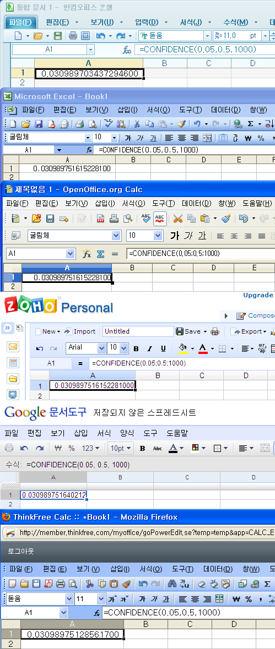
Task: Click the Untitled document name field in Zoho
Action: pyautogui.click(x=138, y=331)
